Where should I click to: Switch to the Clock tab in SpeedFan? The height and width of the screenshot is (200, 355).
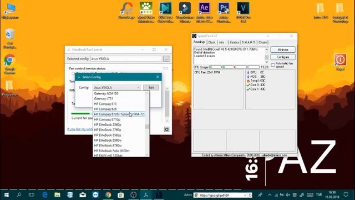click(212, 42)
